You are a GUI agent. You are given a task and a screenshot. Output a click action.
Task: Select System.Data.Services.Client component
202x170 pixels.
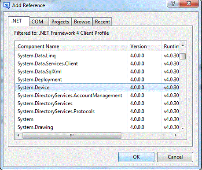point(97,63)
